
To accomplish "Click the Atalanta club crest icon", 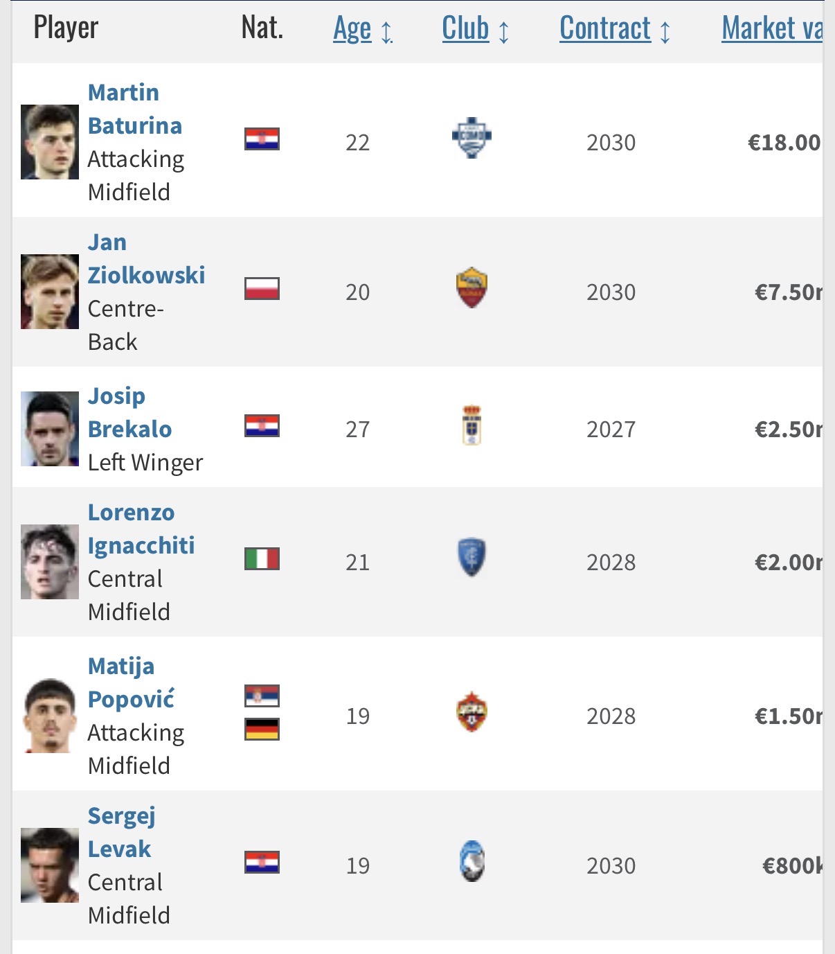I will click(x=472, y=861).
